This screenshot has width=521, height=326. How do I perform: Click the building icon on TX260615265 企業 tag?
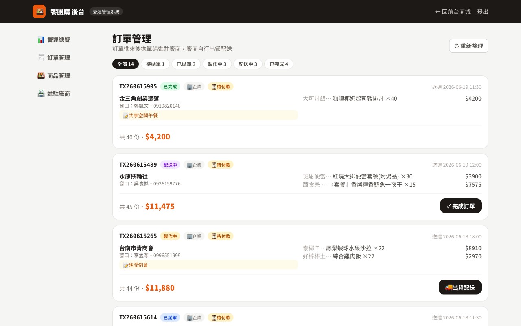click(189, 236)
